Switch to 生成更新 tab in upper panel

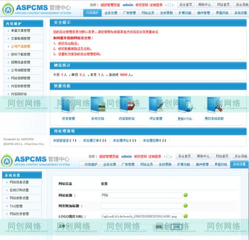click(x=166, y=13)
